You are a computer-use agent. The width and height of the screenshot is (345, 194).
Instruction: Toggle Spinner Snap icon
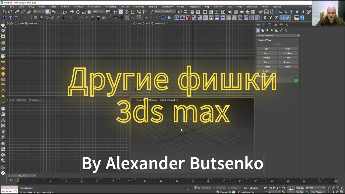point(144,12)
